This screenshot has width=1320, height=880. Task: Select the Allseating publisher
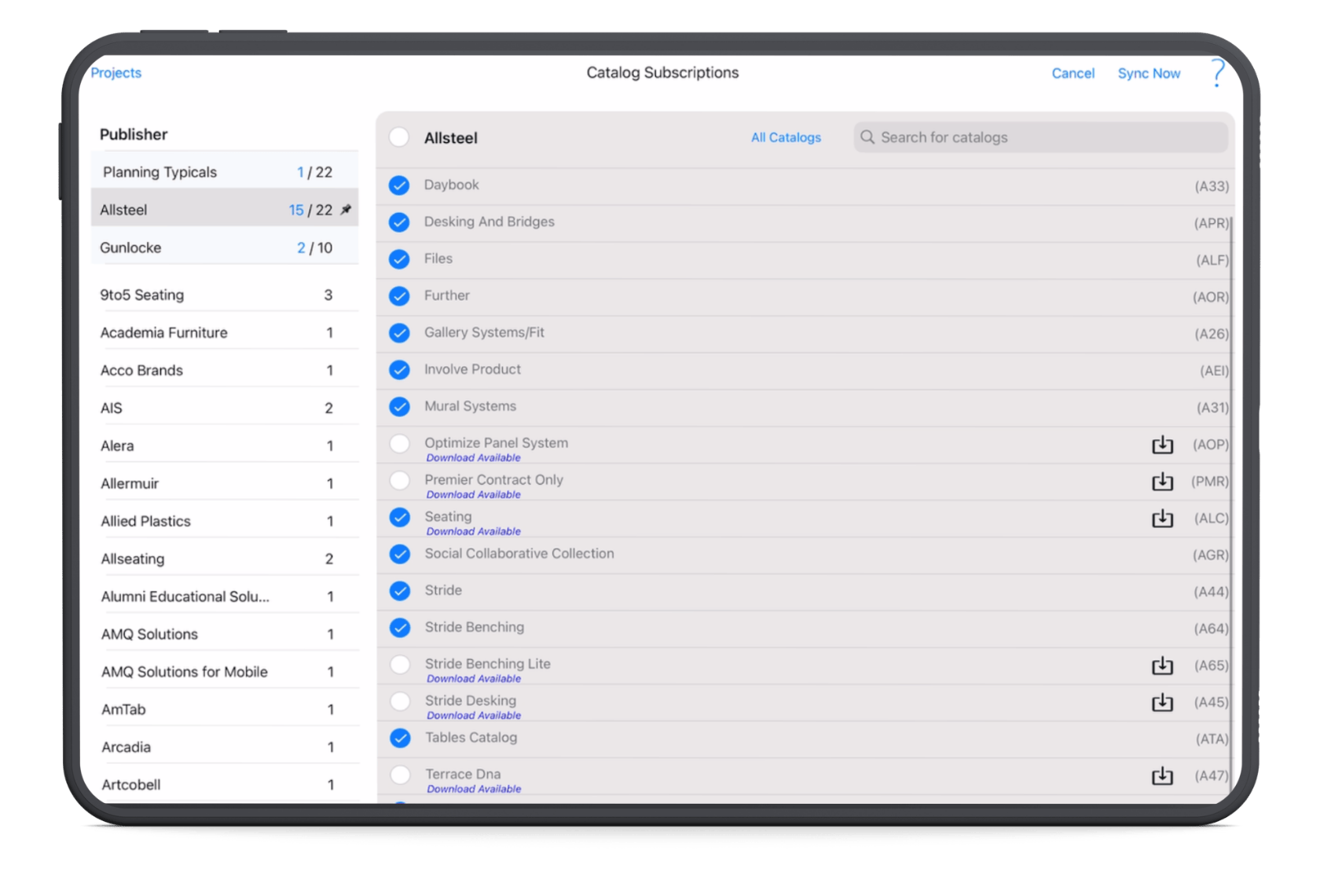point(225,559)
